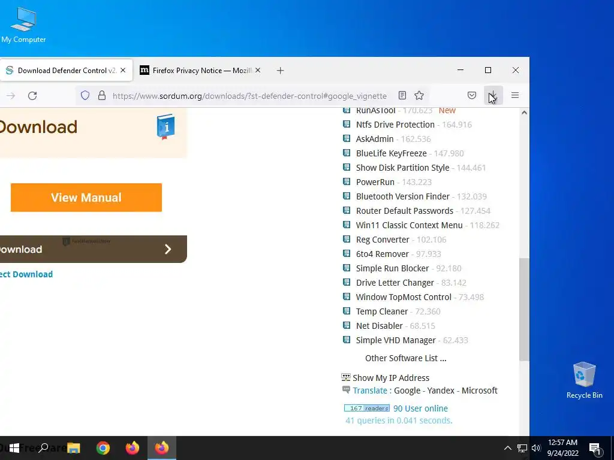Click the page icon beside PowerRun
This screenshot has height=460, width=614.
pos(347,181)
